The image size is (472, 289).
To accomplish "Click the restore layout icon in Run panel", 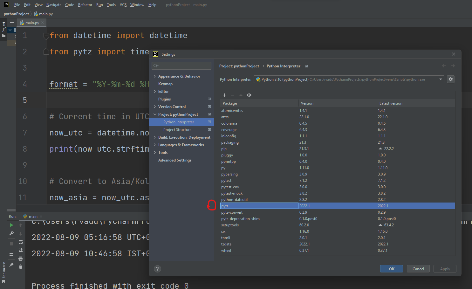I will [12, 254].
